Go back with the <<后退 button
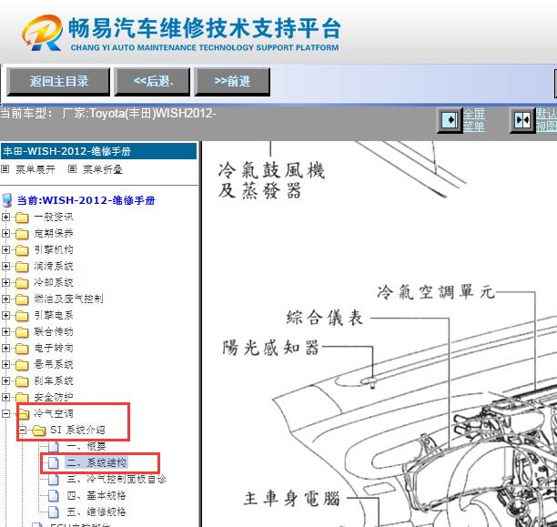Viewport: 557px width, 527px height. [152, 82]
